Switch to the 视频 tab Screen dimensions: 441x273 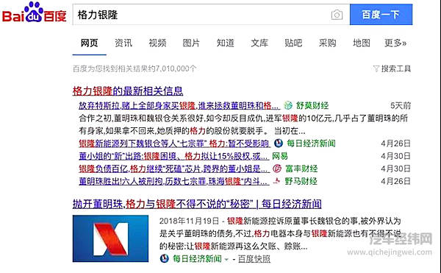click(157, 43)
